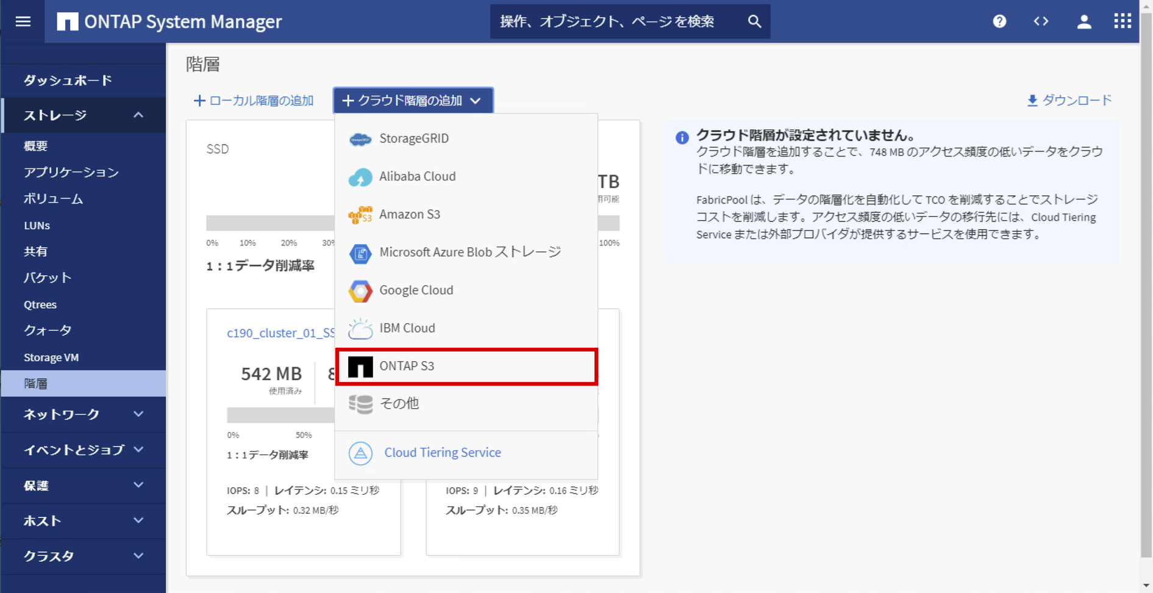
Task: Click the SSD capacity usage bar
Action: tap(270, 223)
